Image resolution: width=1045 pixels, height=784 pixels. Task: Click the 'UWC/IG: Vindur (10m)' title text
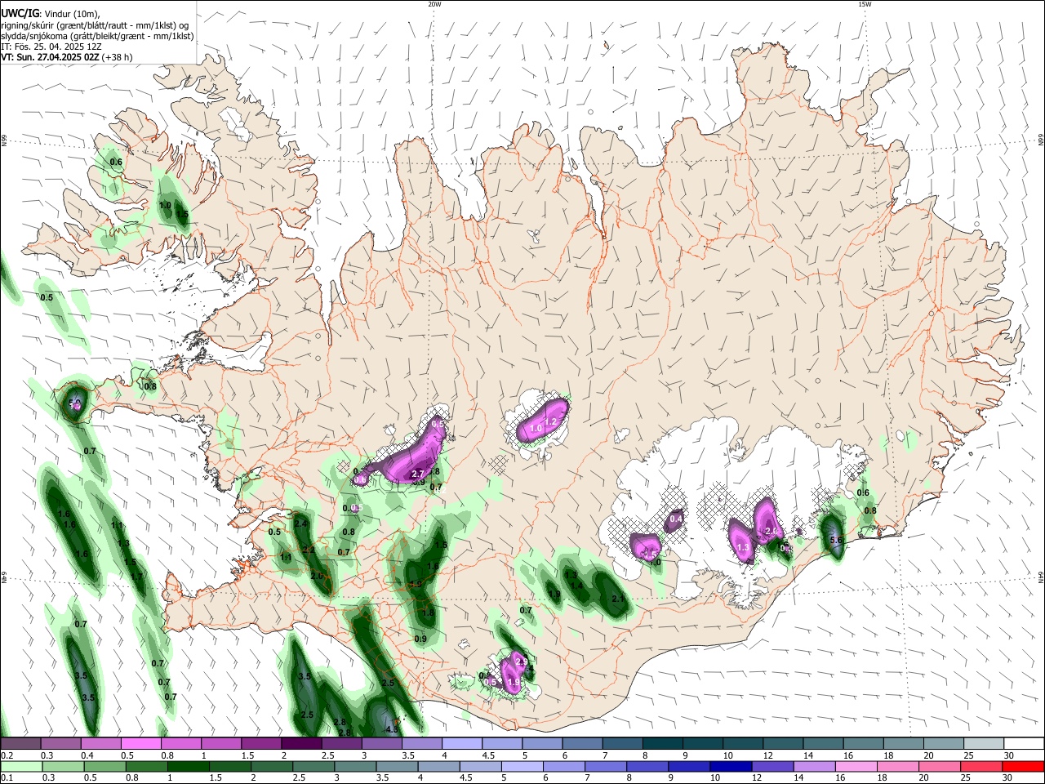click(51, 13)
